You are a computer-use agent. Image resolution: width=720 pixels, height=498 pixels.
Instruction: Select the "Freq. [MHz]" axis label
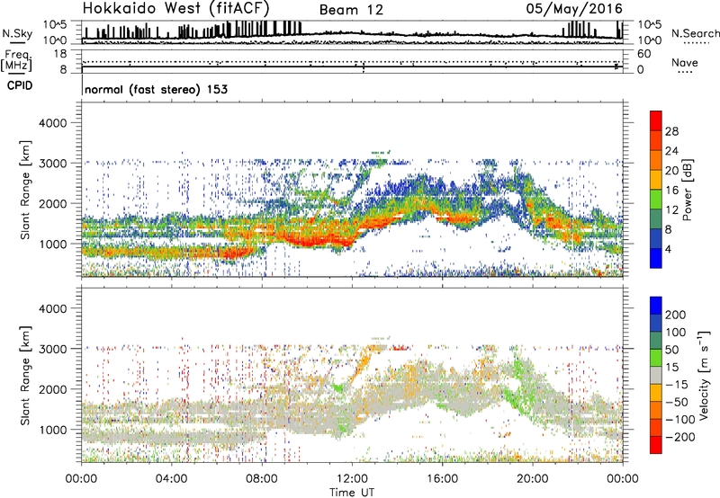click(16, 61)
